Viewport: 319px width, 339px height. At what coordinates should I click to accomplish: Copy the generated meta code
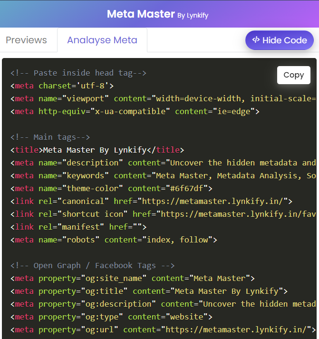click(x=293, y=75)
